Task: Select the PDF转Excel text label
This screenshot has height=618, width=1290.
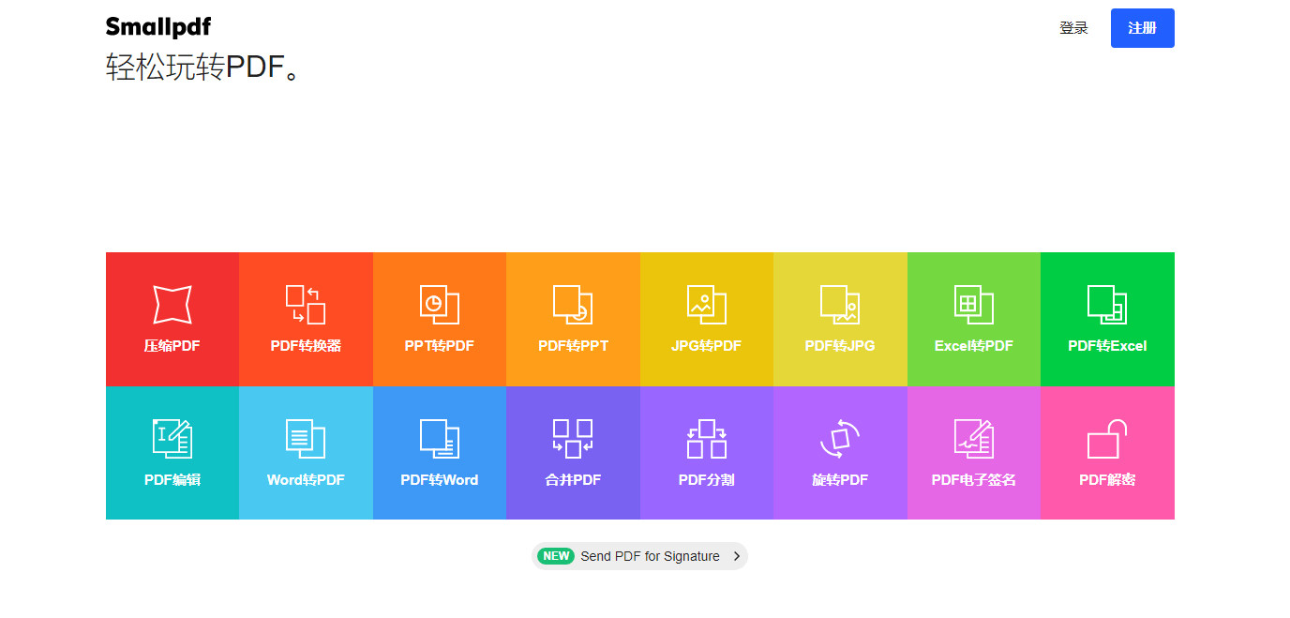Action: pyautogui.click(x=1107, y=346)
